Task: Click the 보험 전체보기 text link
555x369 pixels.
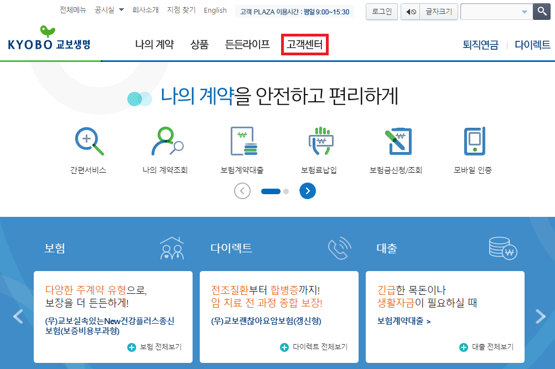Action: click(160, 347)
